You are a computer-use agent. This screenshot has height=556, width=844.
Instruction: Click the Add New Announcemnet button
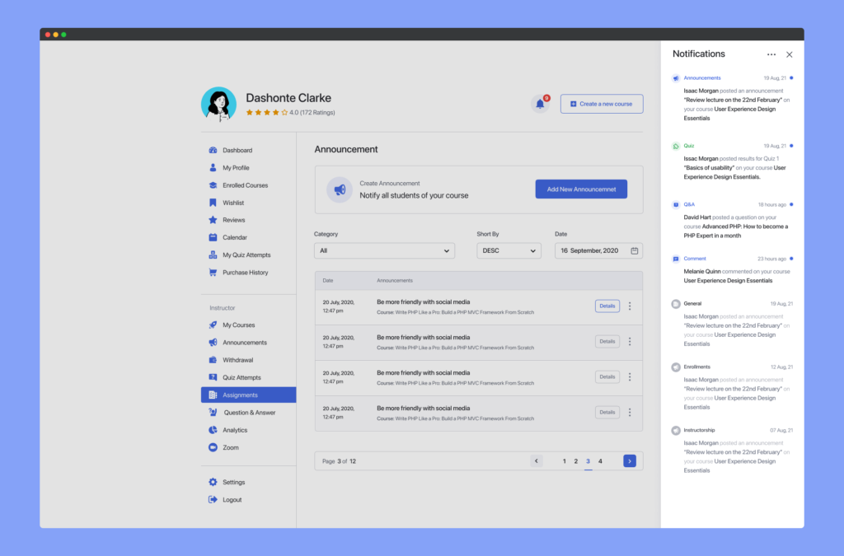point(581,189)
